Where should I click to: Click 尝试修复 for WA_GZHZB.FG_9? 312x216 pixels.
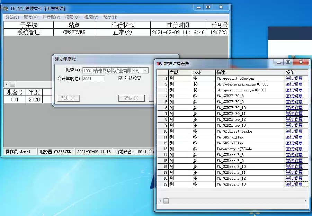point(294,102)
